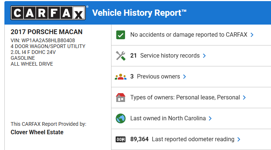Viewport: 271px width, 150px height.
Task: Expand the no accidents reported chevron
Action: click(252, 35)
